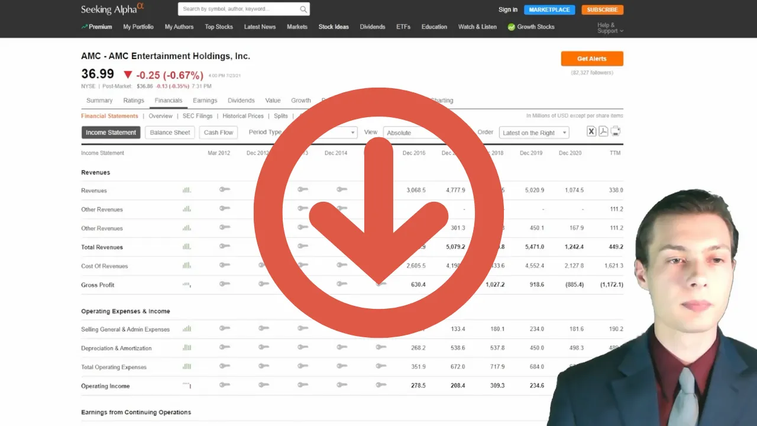The width and height of the screenshot is (757, 426).
Task: Open the Period Type dropdown arrow
Action: 353,133
